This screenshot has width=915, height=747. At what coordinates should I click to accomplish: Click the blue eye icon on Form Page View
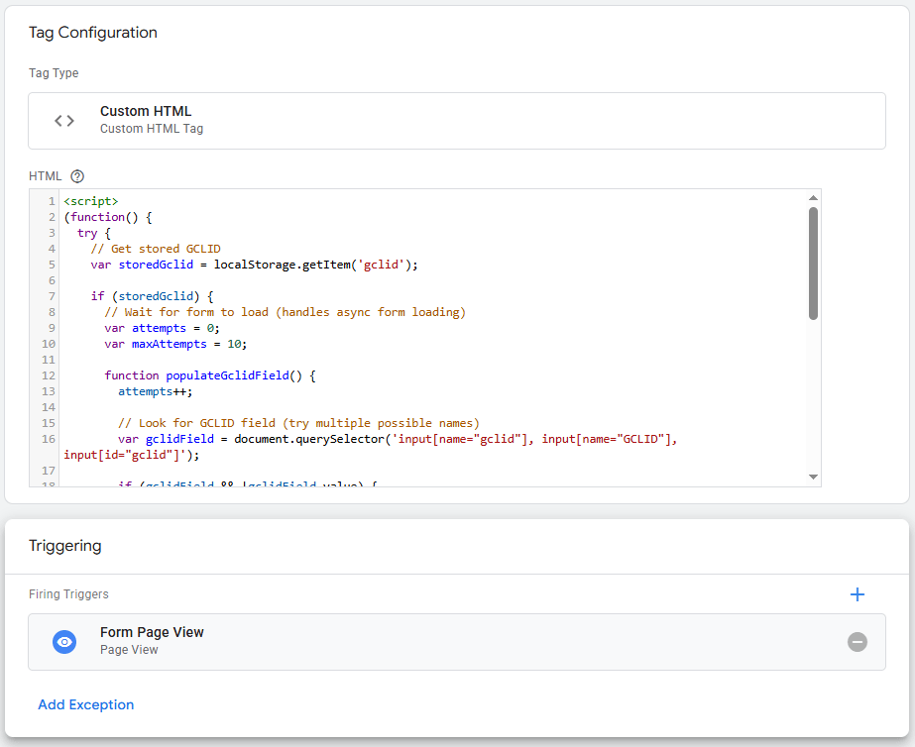(63, 641)
